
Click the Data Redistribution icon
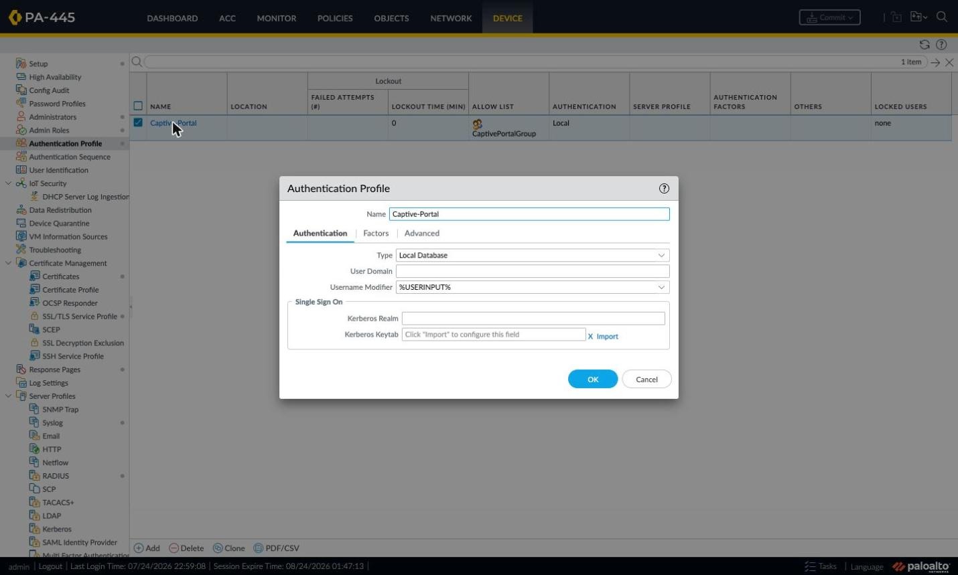[21, 210]
